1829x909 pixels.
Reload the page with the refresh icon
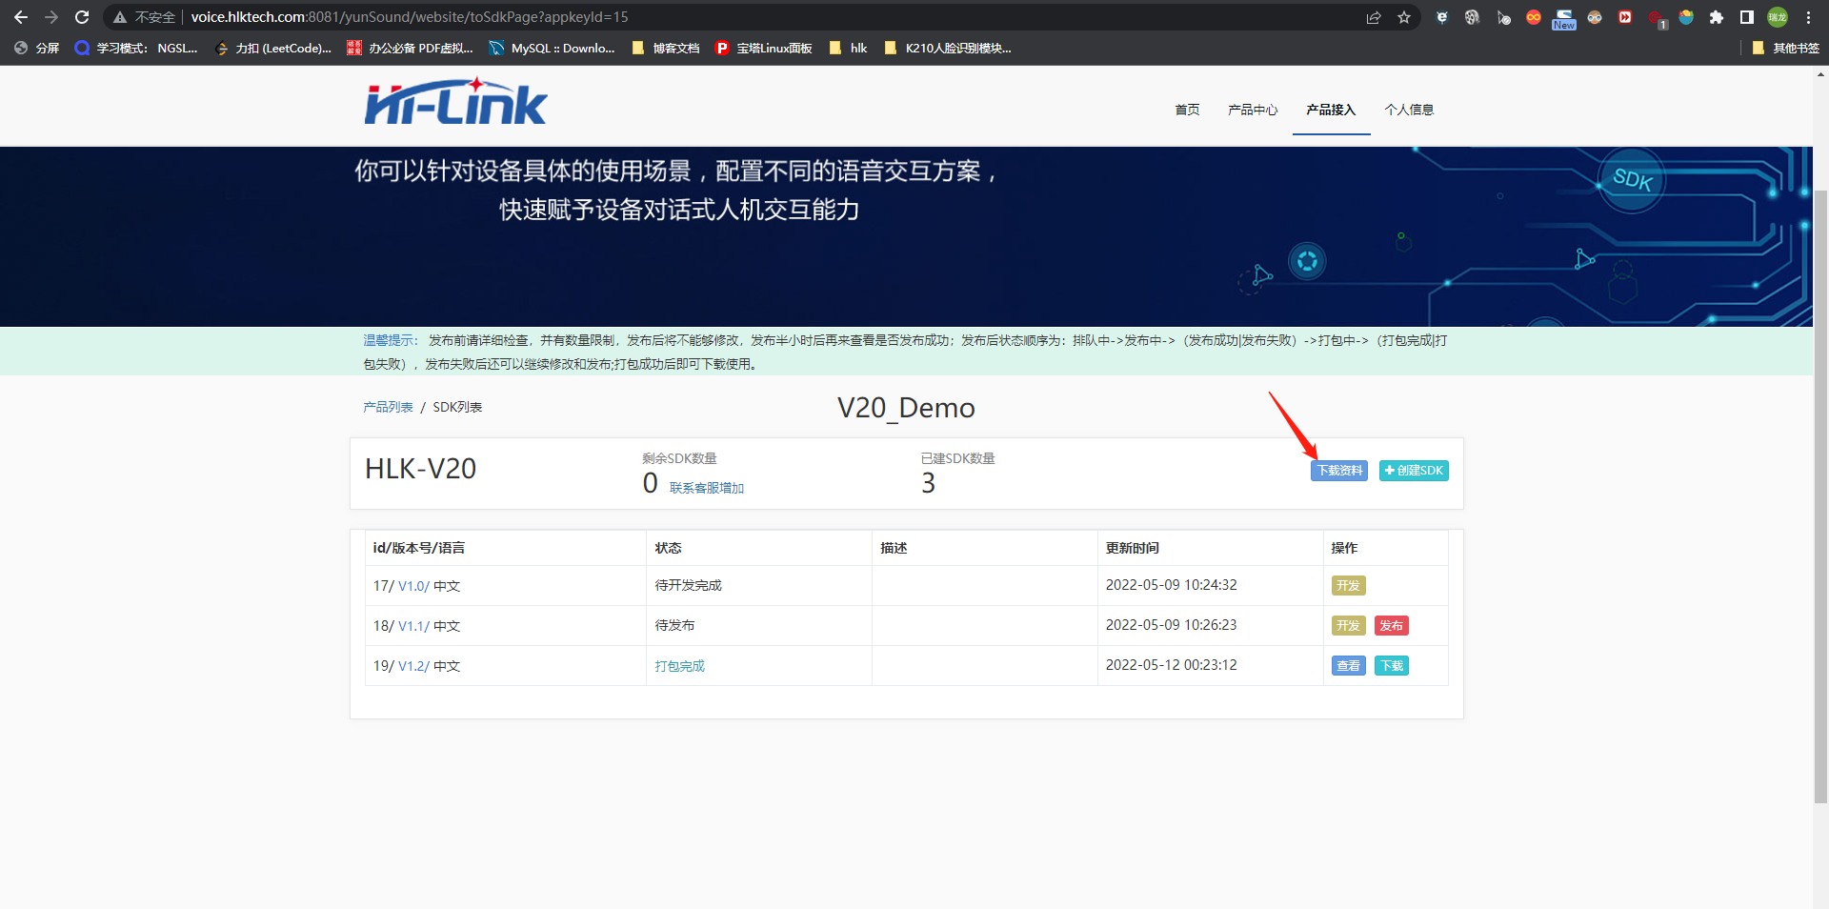[x=82, y=17]
